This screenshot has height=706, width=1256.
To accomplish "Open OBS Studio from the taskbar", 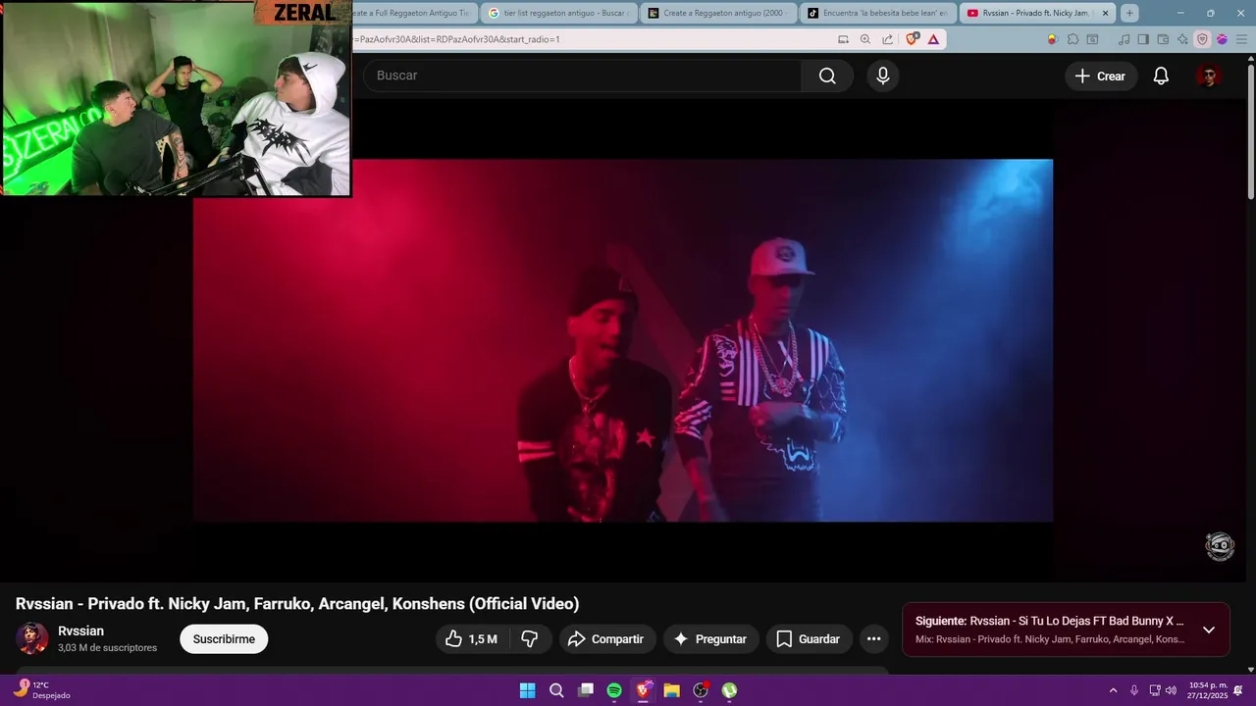I will pyautogui.click(x=701, y=690).
